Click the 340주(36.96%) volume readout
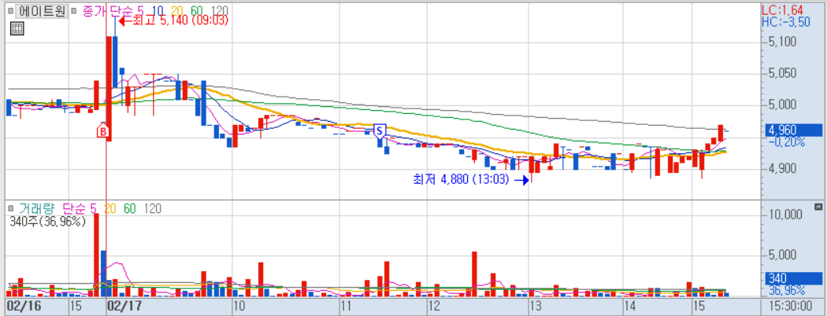Screen dimensions: 827x316 click(47, 222)
